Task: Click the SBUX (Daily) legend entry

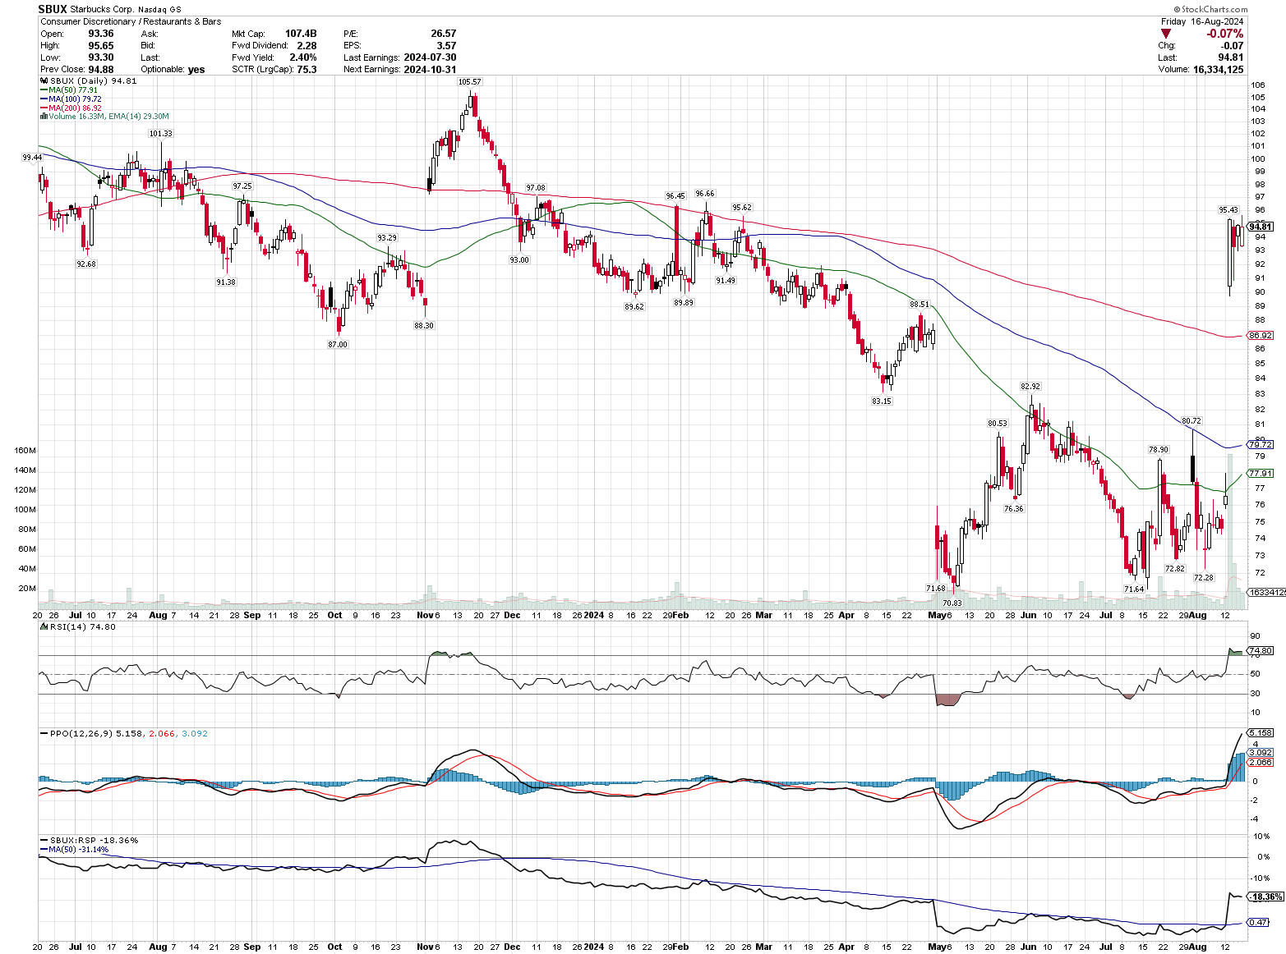Action: pyautogui.click(x=88, y=81)
